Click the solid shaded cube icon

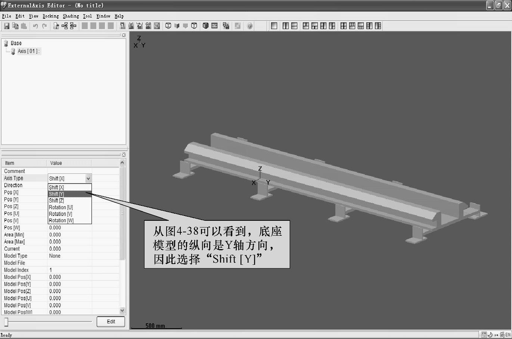pos(205,26)
